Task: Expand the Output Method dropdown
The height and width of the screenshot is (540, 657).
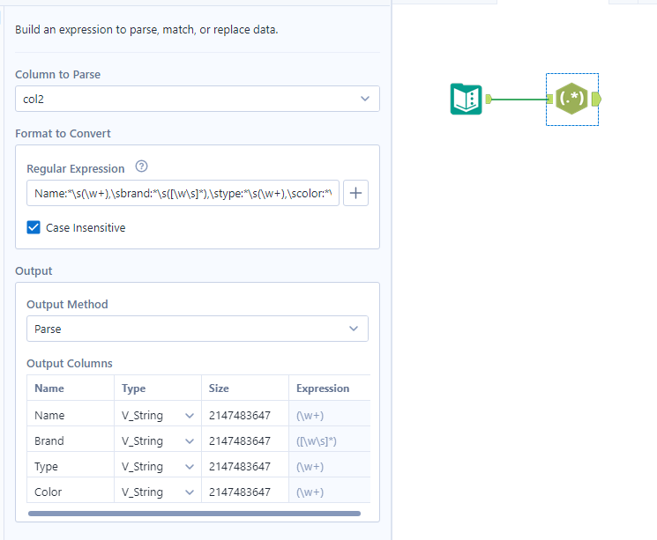Action: (x=198, y=329)
